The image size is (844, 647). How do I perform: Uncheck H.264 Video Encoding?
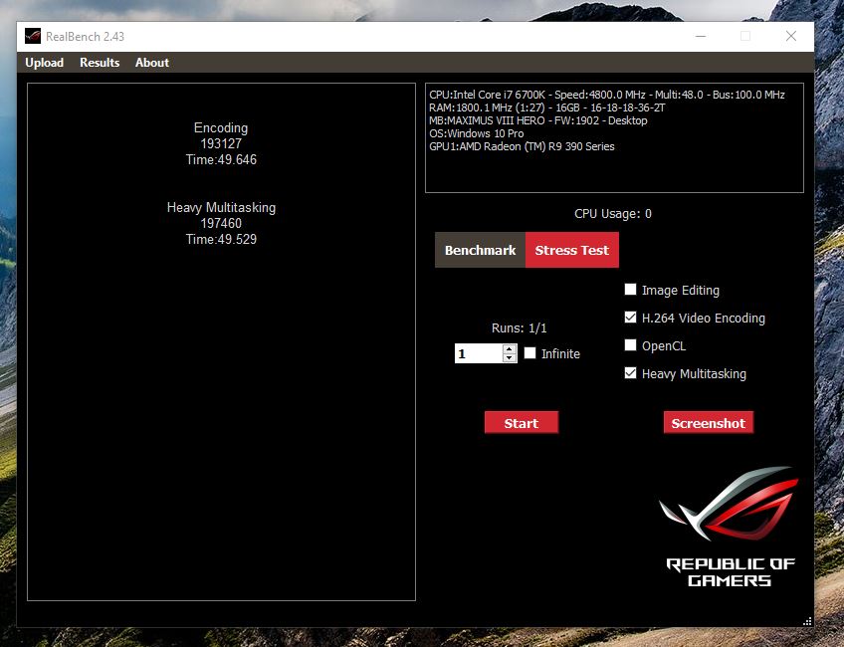point(630,318)
